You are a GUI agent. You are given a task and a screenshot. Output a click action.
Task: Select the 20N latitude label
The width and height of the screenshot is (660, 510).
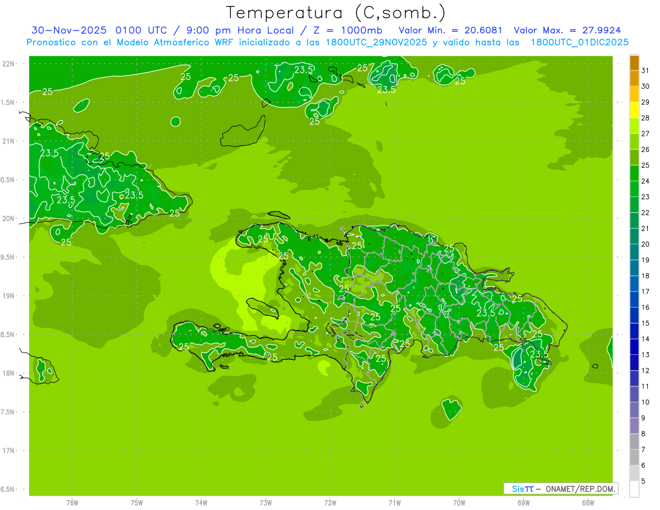click(x=9, y=218)
